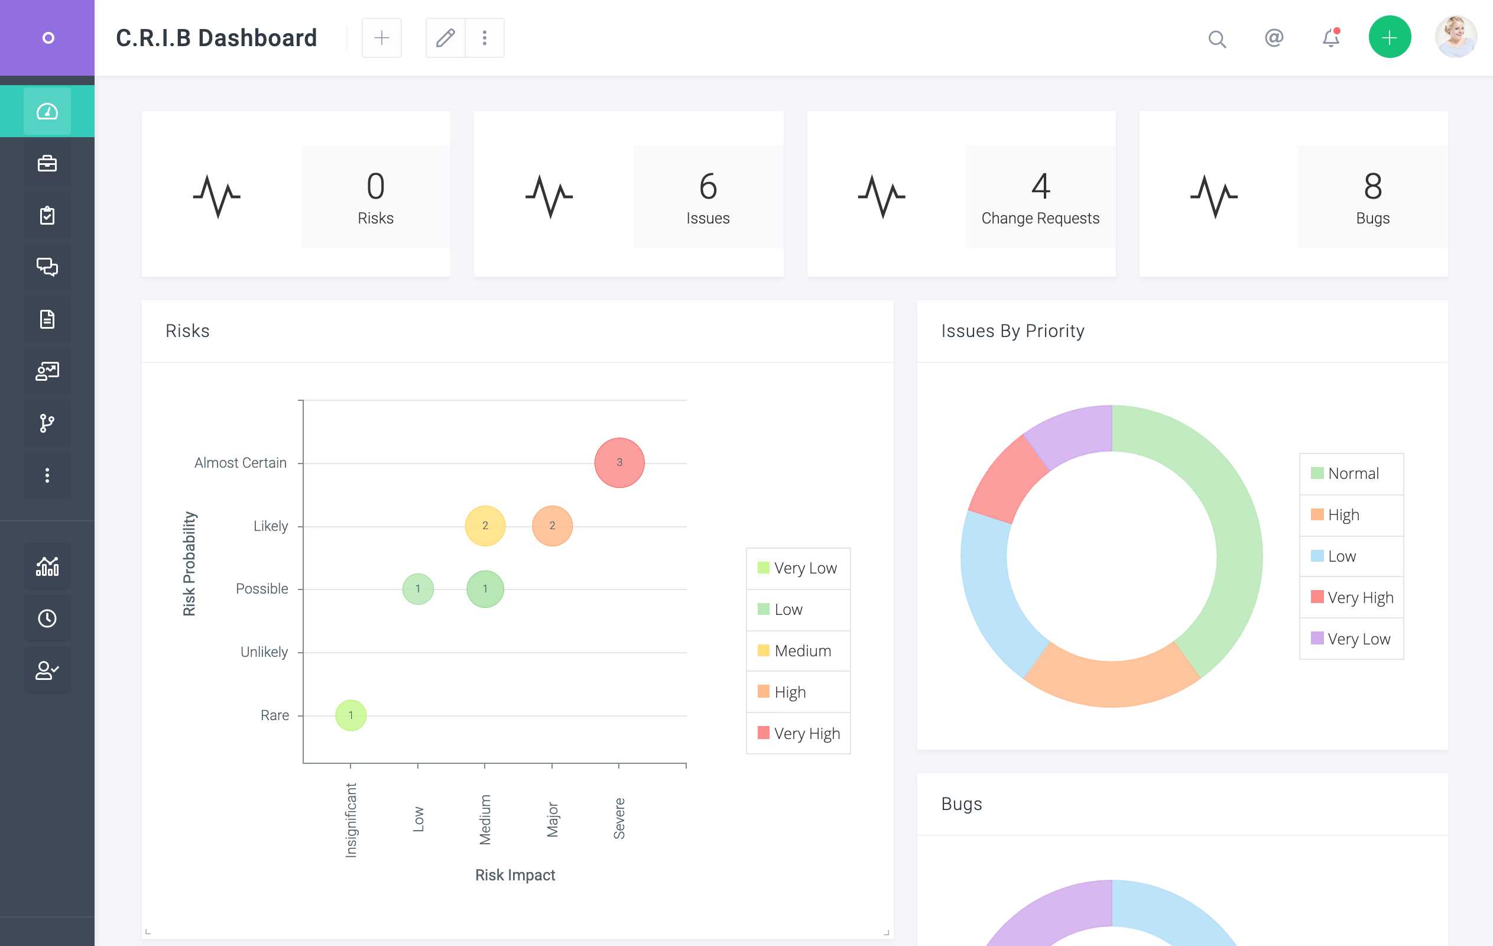Viewport: 1493px width, 946px height.
Task: Toggle the Normal legend item in Issues chart
Action: pos(1351,474)
